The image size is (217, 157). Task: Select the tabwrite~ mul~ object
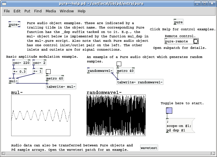point(61,87)
